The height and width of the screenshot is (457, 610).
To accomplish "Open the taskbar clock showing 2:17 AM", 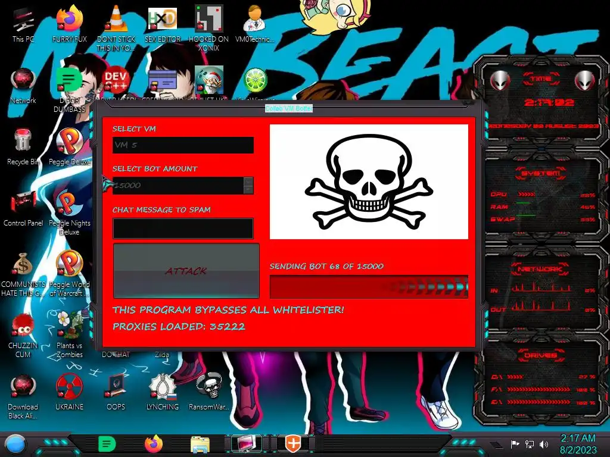I will 578,444.
